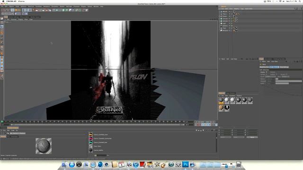
Task: Open iTunes from the Dock
Action: click(x=136, y=164)
